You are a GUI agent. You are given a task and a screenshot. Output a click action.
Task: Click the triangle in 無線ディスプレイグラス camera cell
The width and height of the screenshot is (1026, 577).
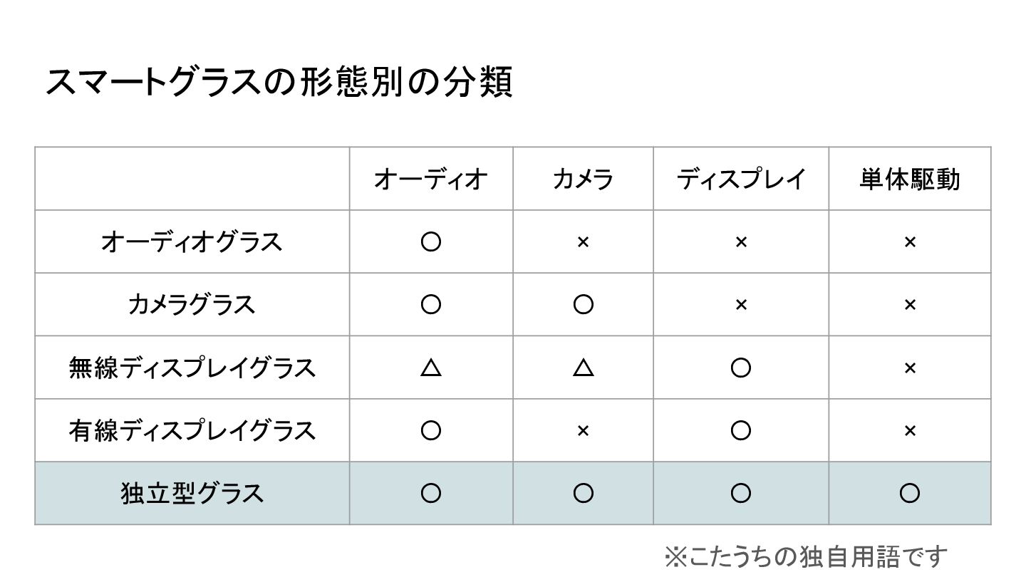583,368
